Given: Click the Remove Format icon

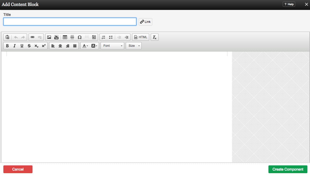Looking at the screenshot, I should (x=155, y=37).
